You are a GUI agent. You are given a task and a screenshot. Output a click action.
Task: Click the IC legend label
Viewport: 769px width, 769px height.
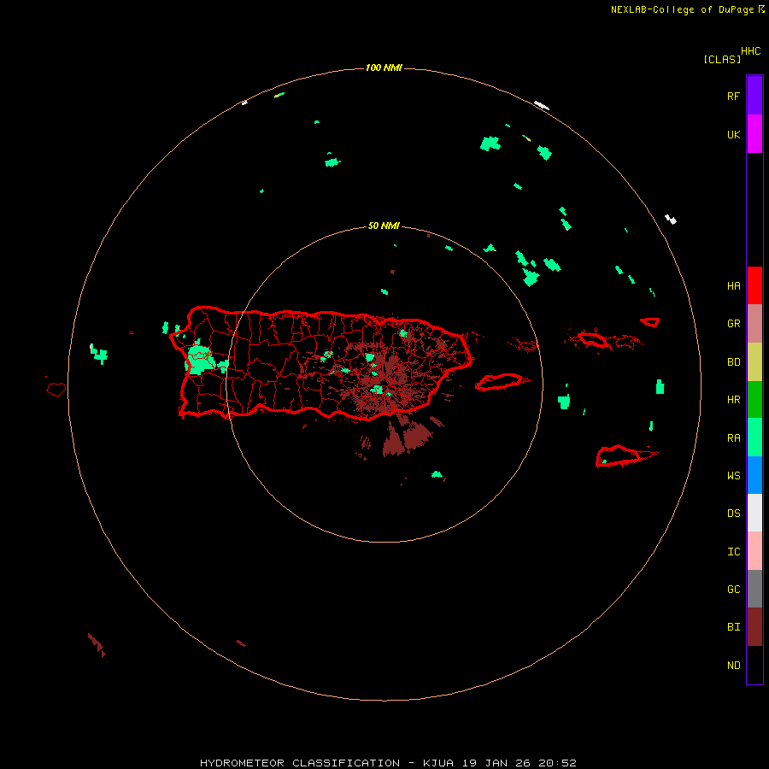point(733,552)
